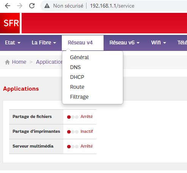Open the Etat dropdown menu
Viewport: 187px width, 173px height.
pos(13,42)
